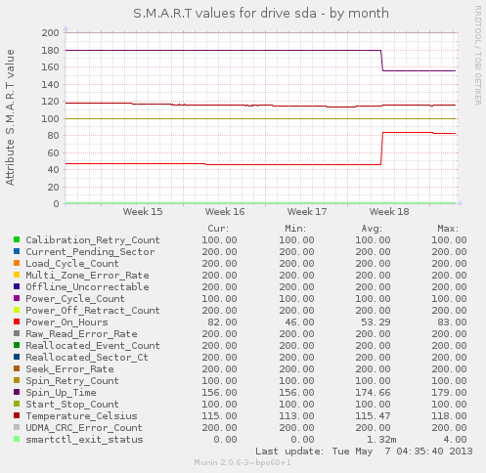
Task: Click the dark red Temperature_Celsius legend swatch
Action: (17, 415)
